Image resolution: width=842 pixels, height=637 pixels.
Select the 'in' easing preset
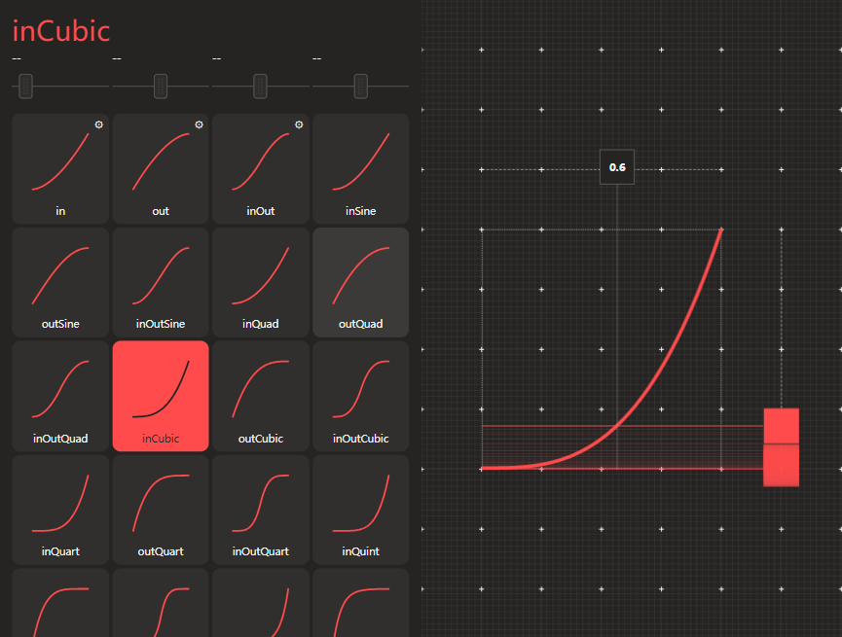[x=60, y=168]
